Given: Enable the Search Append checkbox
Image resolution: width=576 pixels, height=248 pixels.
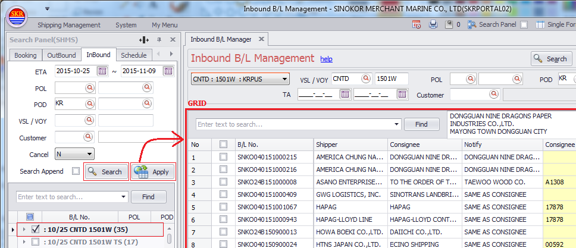Looking at the screenshot, I should tap(76, 171).
